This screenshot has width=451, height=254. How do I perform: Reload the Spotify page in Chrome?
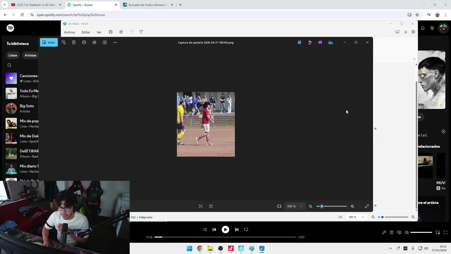click(22, 15)
